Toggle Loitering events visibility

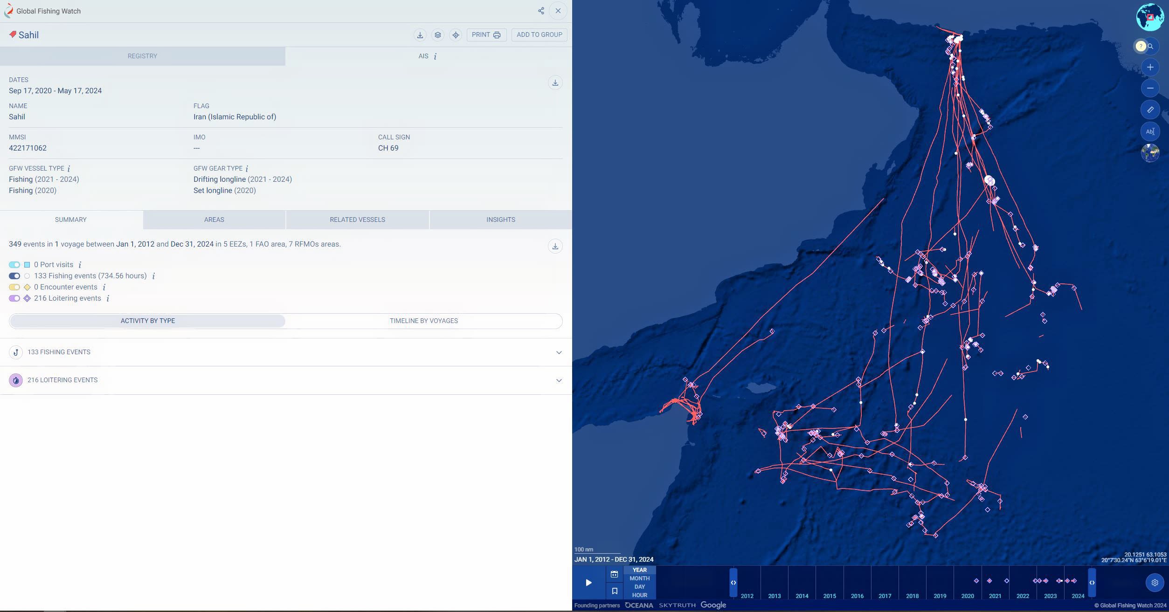(14, 298)
